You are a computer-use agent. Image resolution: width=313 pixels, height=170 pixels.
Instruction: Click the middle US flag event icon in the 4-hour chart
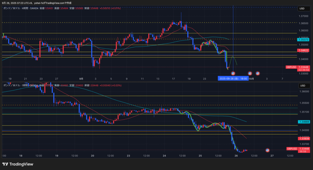click(250, 73)
